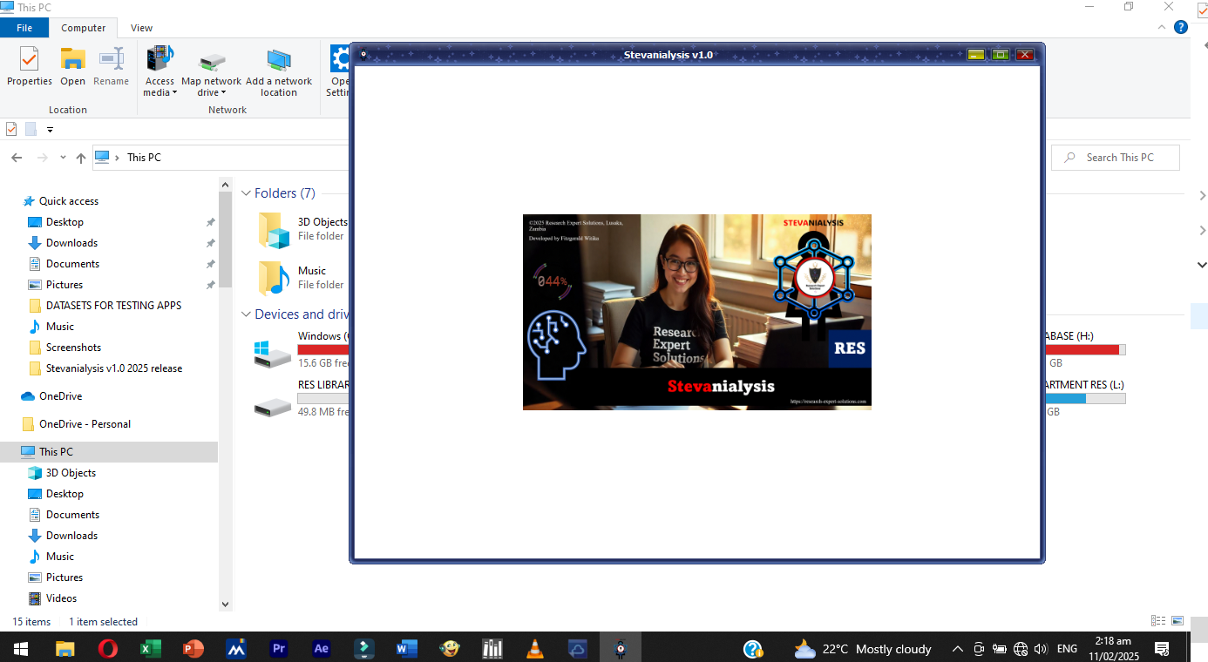Open Explorer Help question mark icon
This screenshot has height=662, width=1208.
tap(1181, 28)
